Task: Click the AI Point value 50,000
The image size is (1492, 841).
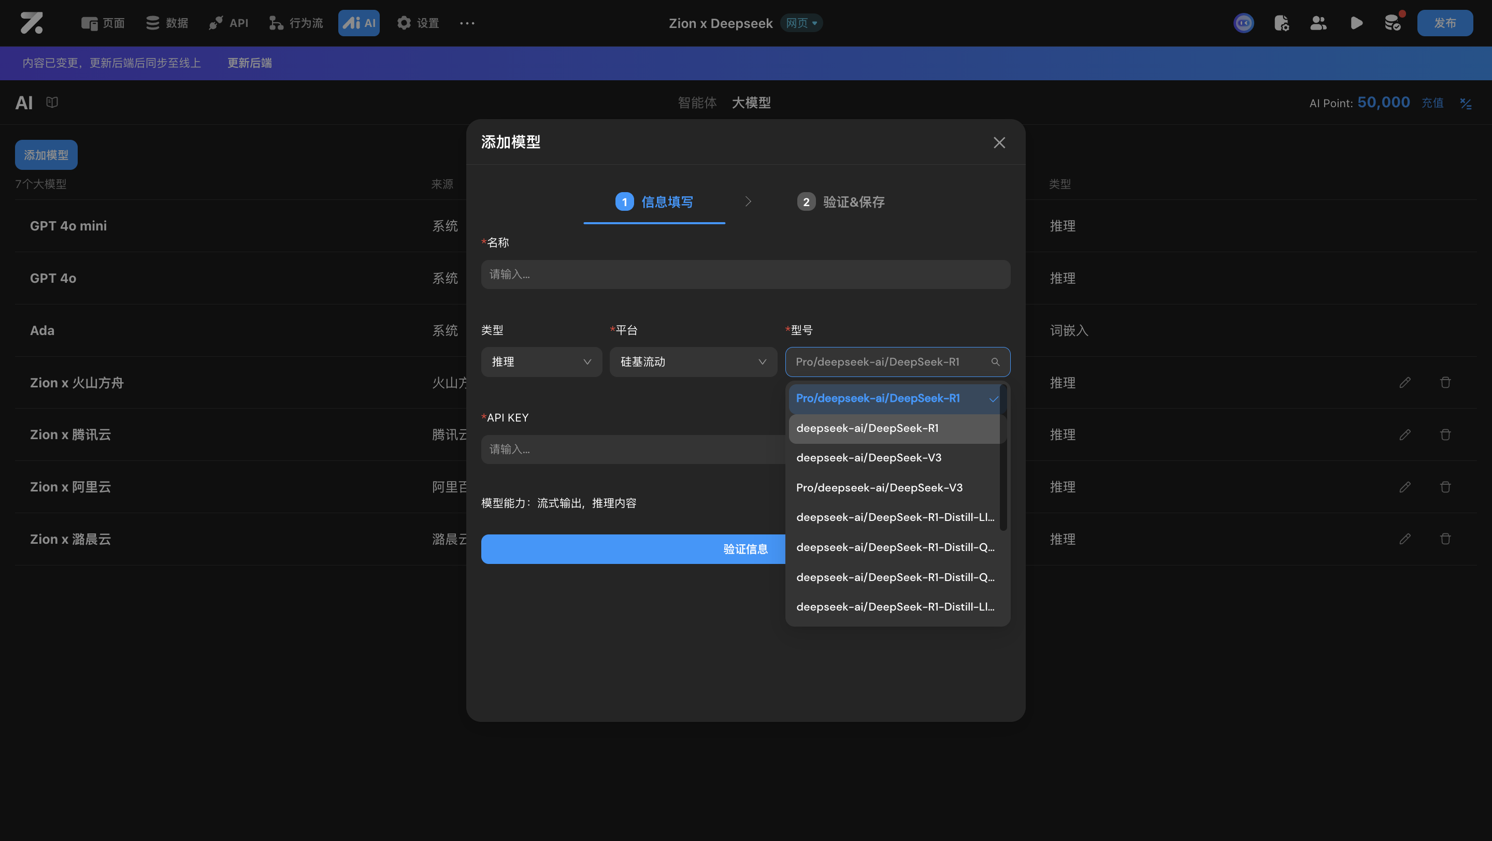Action: pos(1384,103)
